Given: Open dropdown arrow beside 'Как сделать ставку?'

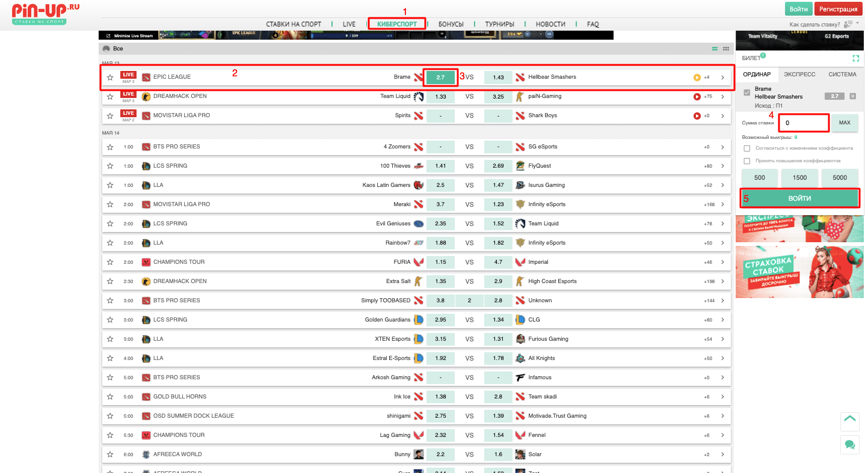Looking at the screenshot, I should pyautogui.click(x=857, y=23).
